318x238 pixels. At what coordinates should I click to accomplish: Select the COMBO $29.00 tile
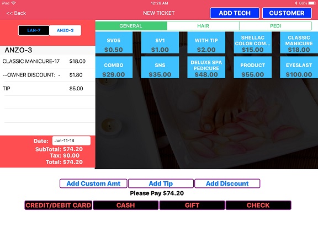(x=114, y=67)
